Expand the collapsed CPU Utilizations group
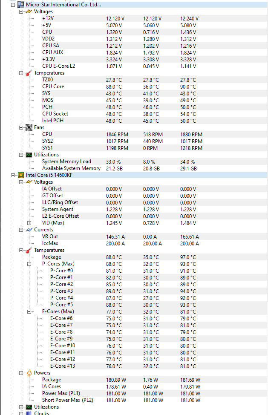 click(21, 407)
